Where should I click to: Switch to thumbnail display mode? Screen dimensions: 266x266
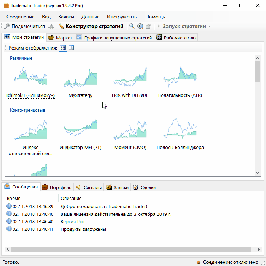point(63,48)
